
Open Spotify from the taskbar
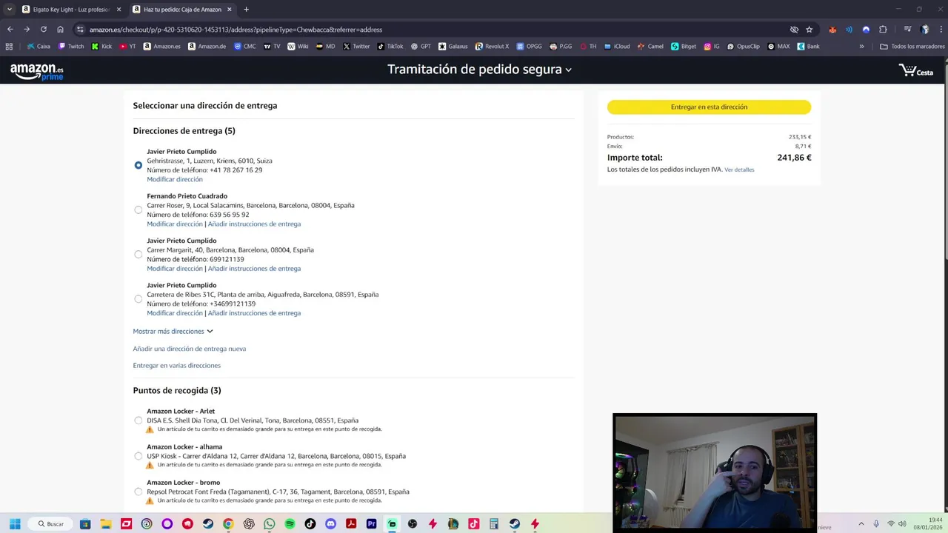coord(290,524)
